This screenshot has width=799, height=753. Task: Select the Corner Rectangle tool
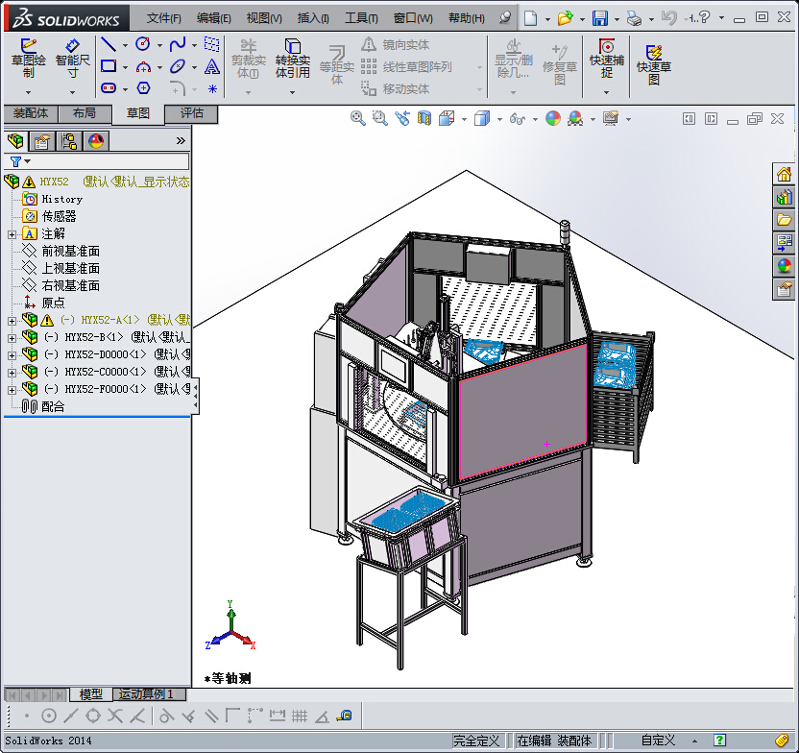[108, 66]
